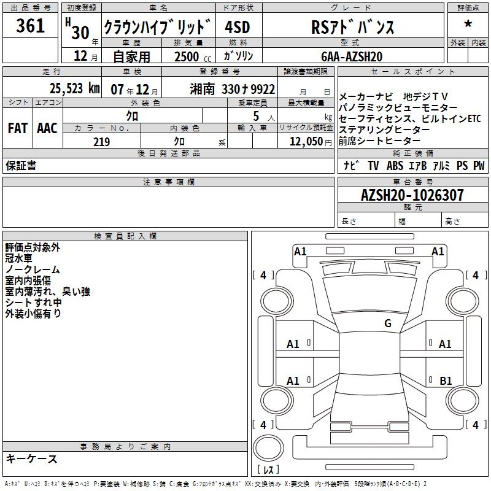Click lot number 361
Viewport: 491px width, 491px height.
pos(30,26)
